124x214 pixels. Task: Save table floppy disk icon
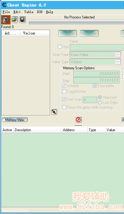coord(22,20)
